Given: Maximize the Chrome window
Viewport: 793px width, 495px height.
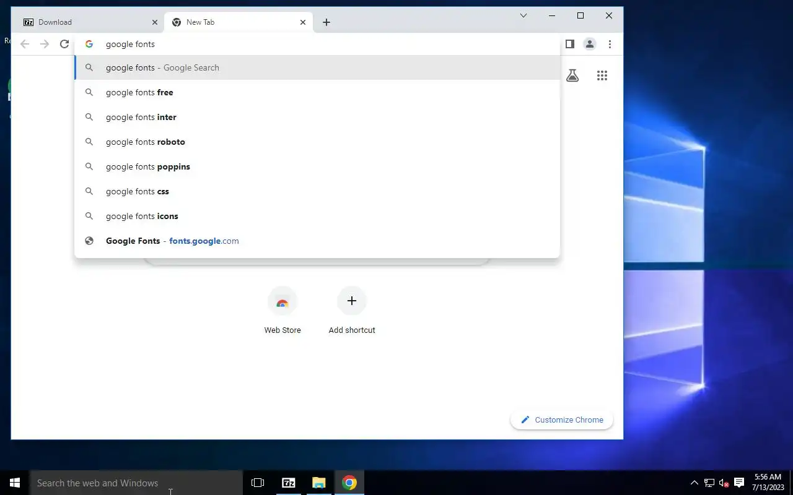Looking at the screenshot, I should pyautogui.click(x=581, y=15).
